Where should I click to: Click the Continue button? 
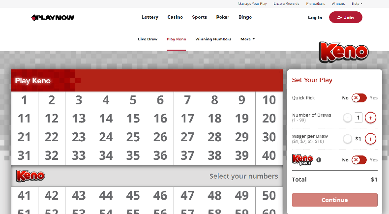tap(335, 200)
